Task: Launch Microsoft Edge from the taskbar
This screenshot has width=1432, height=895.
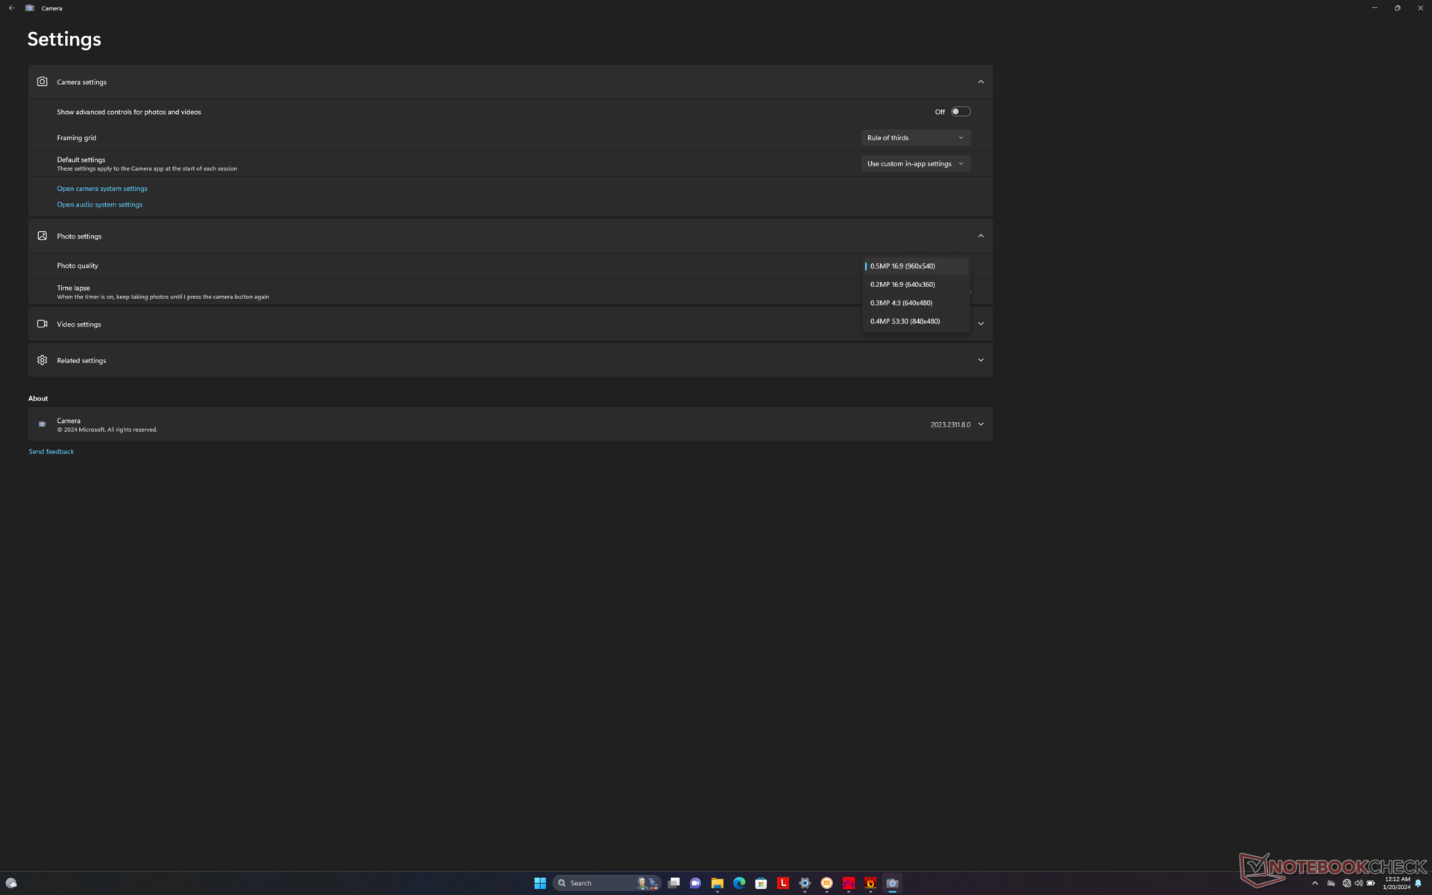Action: pos(739,883)
